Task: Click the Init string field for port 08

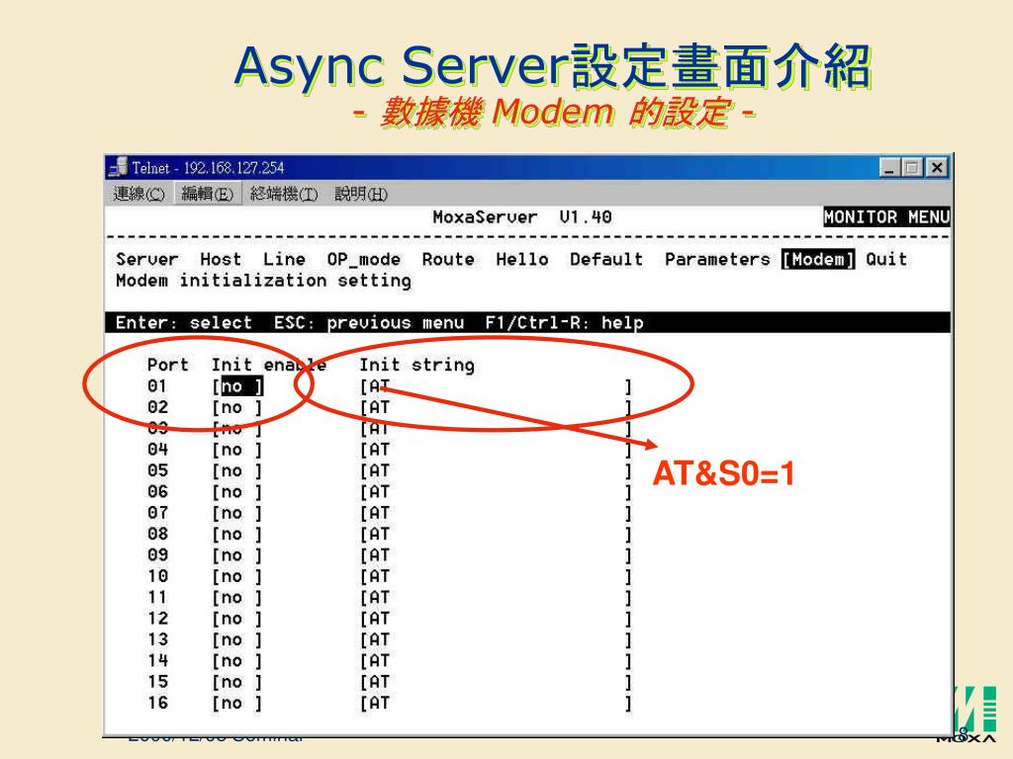Action: coord(496,535)
